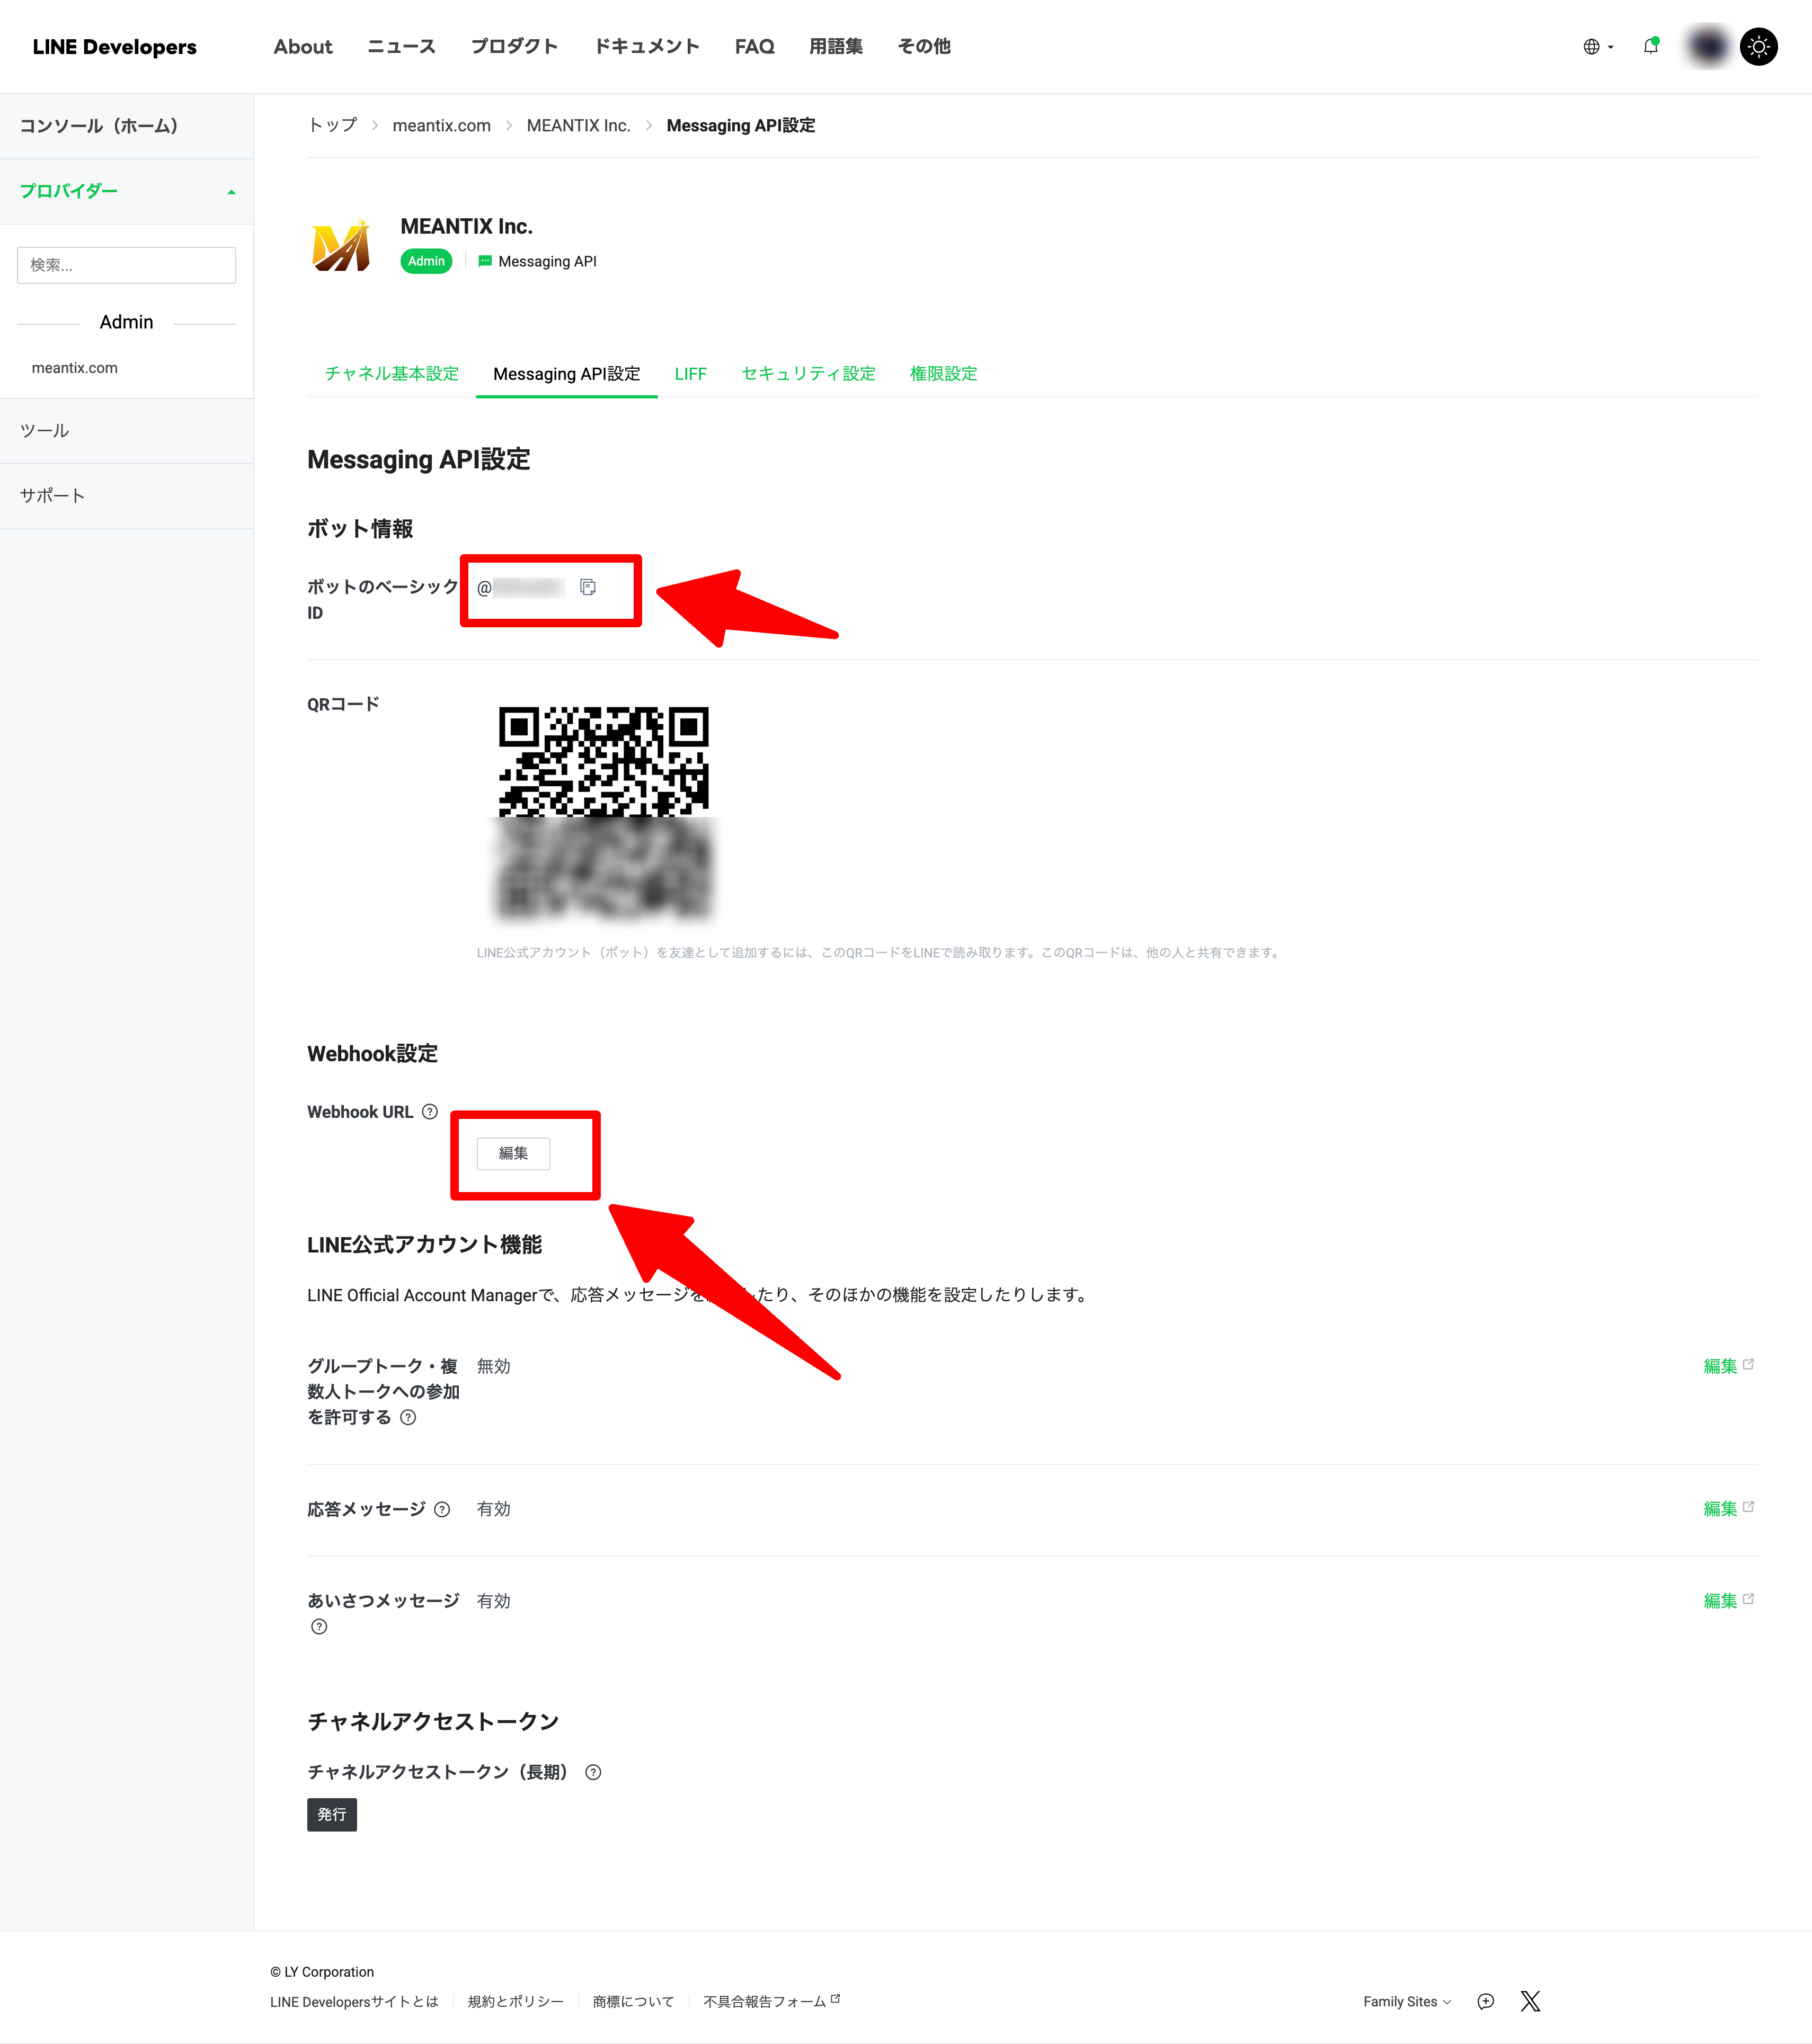The image size is (1812, 2044).
Task: Open 規約とポリシー footer link
Action: click(x=515, y=2001)
